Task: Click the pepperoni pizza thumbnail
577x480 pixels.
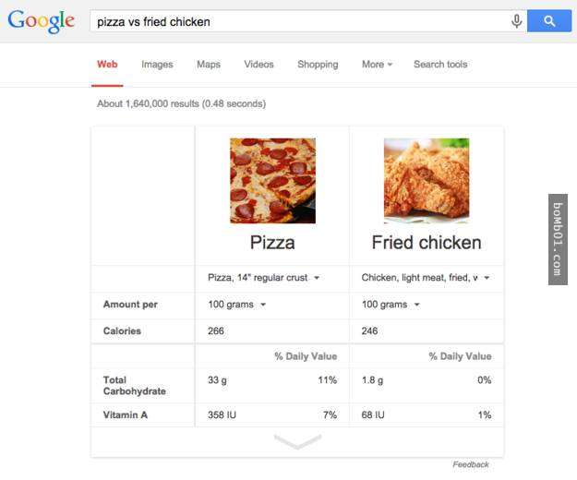Action: click(x=272, y=181)
